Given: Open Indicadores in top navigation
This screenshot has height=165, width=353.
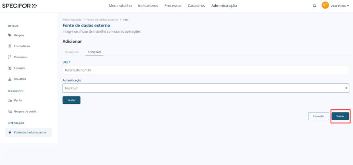Looking at the screenshot, I should coord(148,6).
